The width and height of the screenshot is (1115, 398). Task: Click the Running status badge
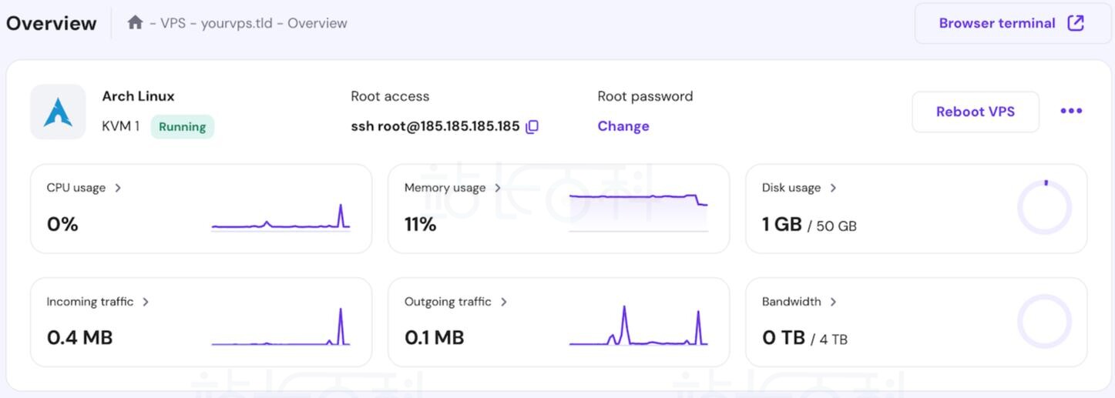[182, 127]
